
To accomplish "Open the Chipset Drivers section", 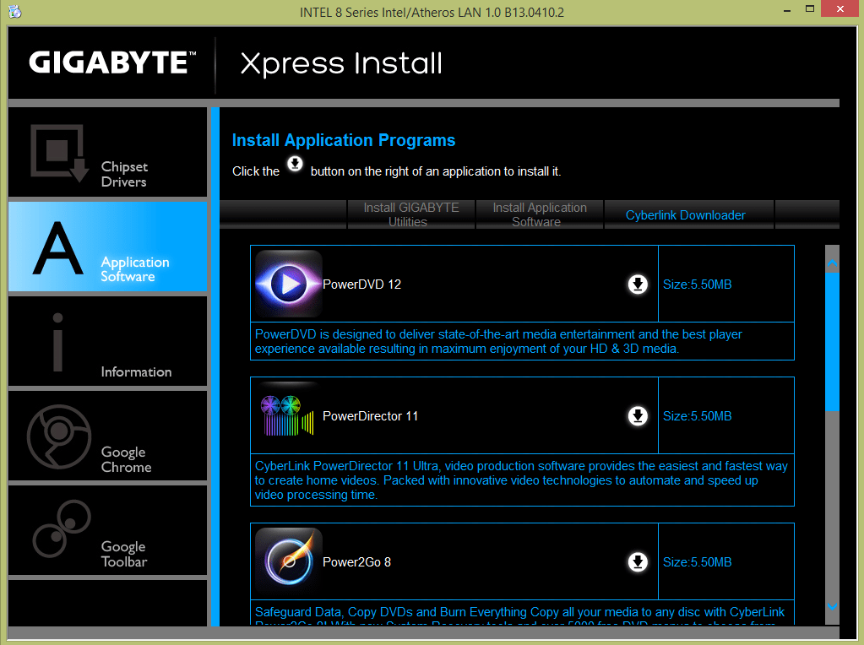I will [x=107, y=152].
